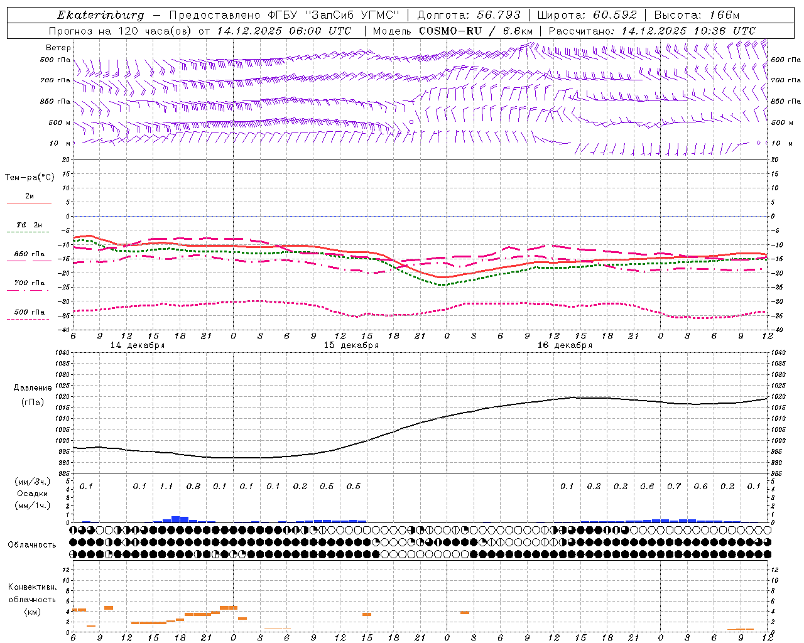Viewport: 804px width, 643px height.
Task: Click the "Осадки" precipitation label
Action: pyautogui.click(x=33, y=494)
